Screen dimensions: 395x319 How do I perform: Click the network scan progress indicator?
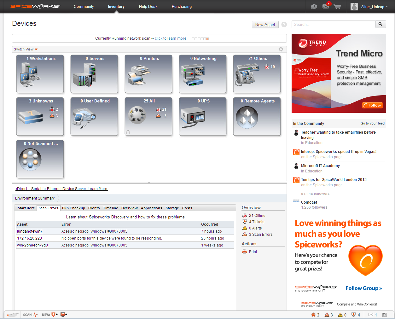point(200,38)
